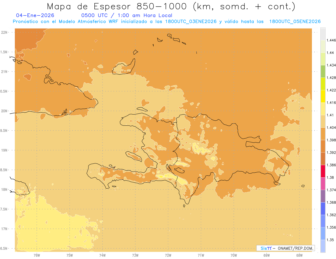Select the "75W" longitude label
The width and height of the screenshot is (336, 259).
tap(70, 255)
